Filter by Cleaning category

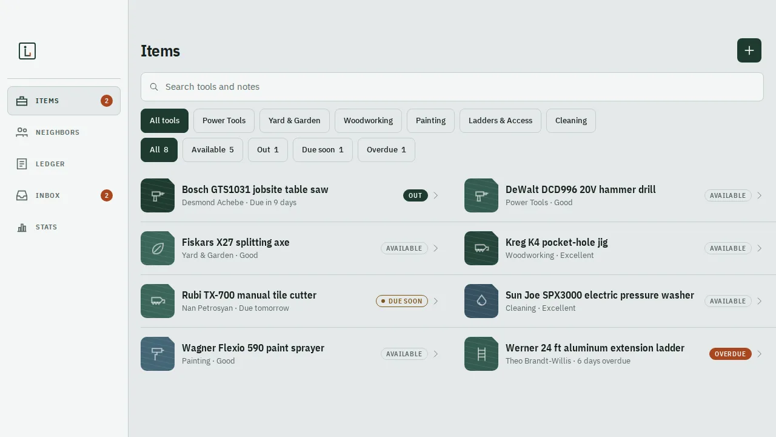pyautogui.click(x=571, y=121)
